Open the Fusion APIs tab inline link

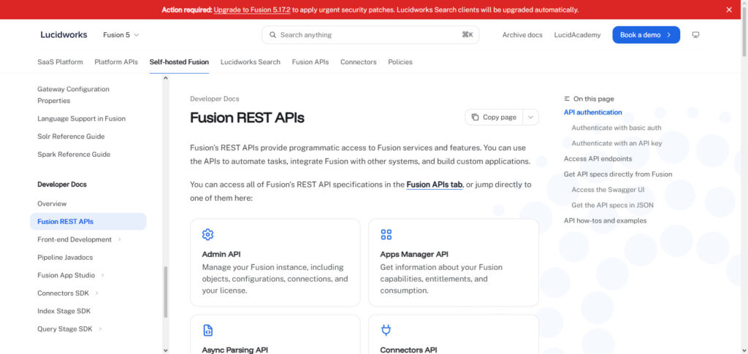point(435,185)
